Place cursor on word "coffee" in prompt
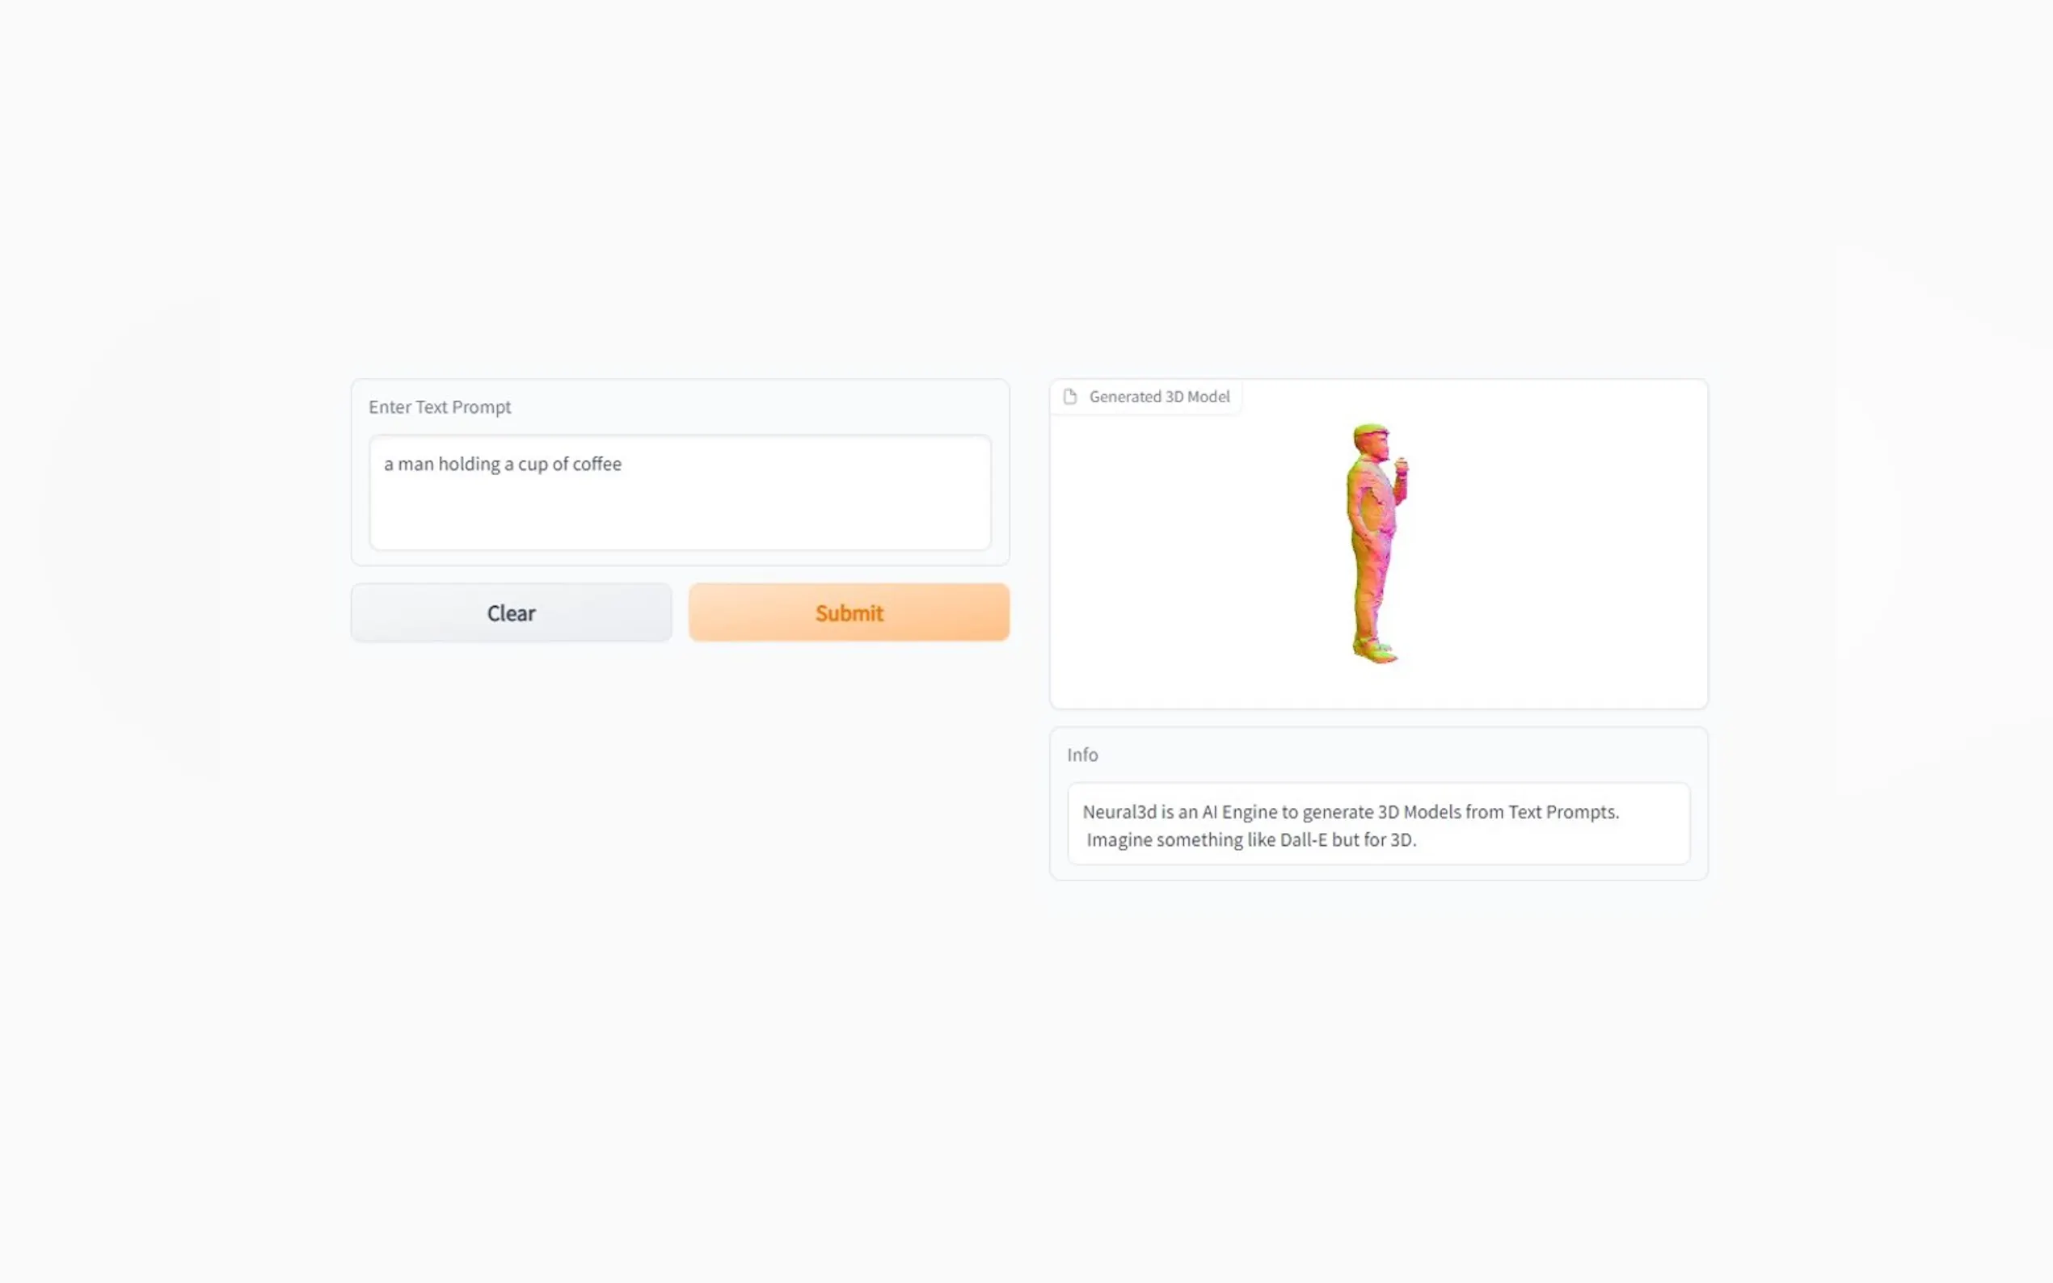The width and height of the screenshot is (2053, 1283). click(x=597, y=464)
